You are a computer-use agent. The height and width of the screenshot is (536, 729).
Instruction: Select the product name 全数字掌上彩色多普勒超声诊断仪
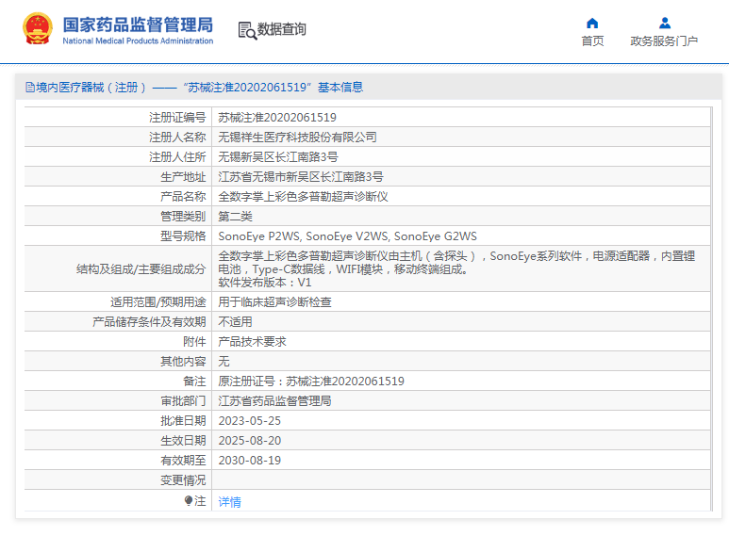click(303, 197)
